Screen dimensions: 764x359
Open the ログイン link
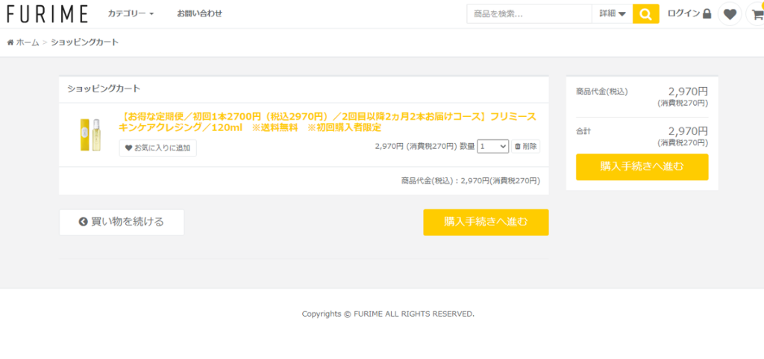(x=689, y=13)
